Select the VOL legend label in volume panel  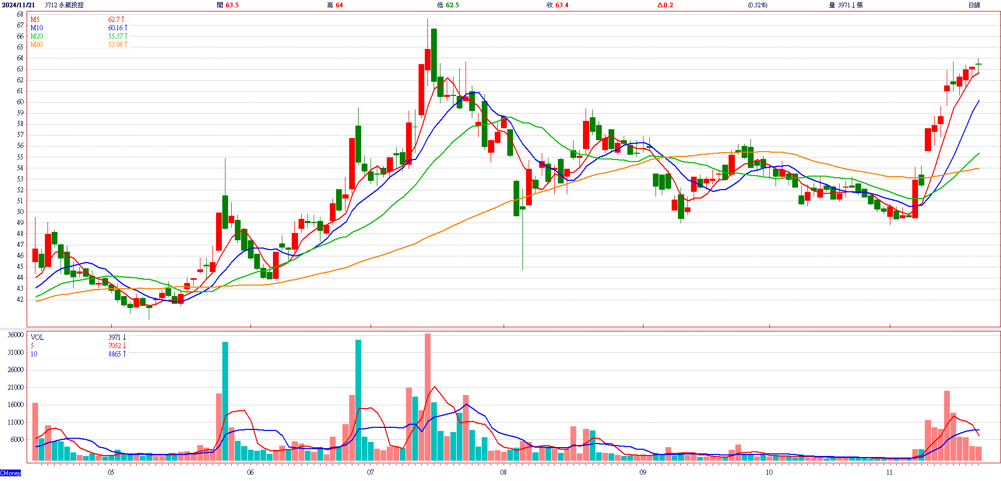tap(37, 337)
